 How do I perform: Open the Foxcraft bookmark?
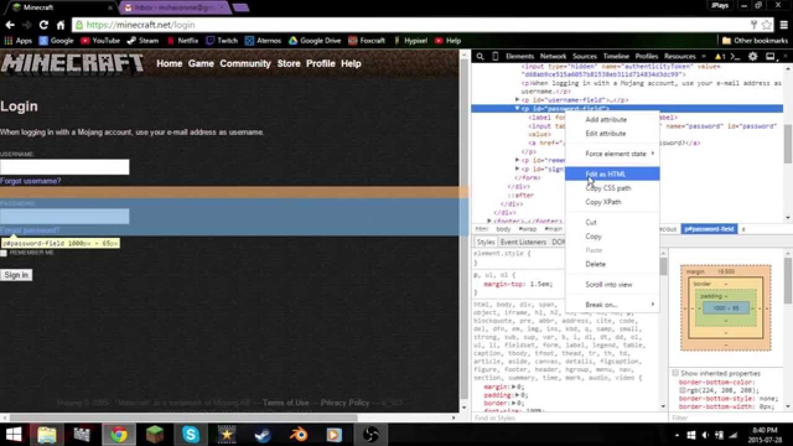[367, 40]
